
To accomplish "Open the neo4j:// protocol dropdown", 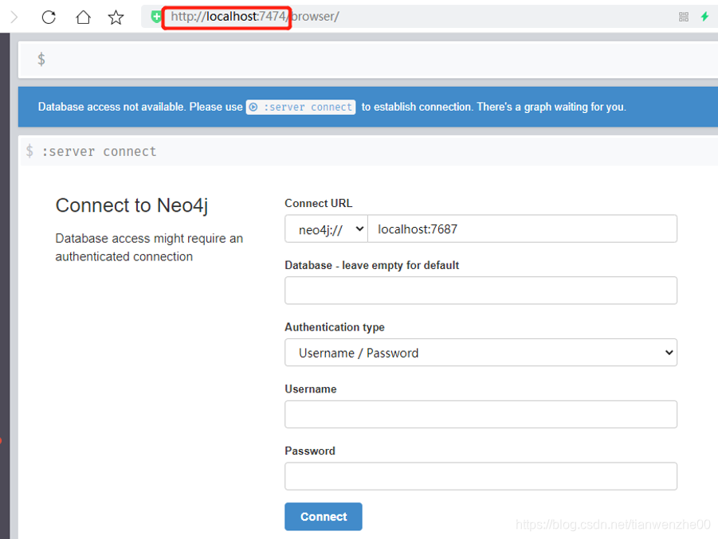I will [x=325, y=228].
